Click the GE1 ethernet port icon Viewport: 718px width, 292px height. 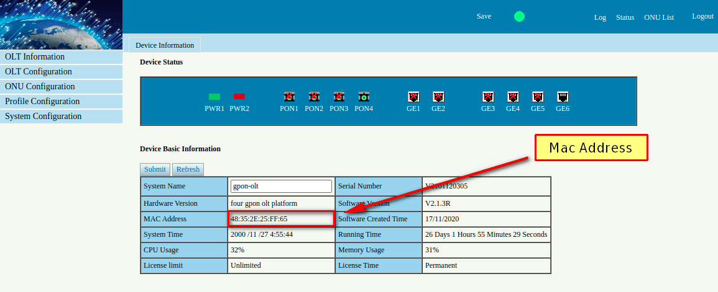pyautogui.click(x=413, y=97)
